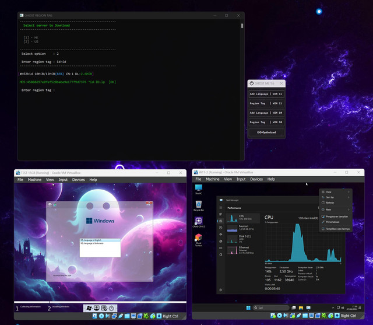373x325 pixels.
Task: Click Refresh in desktop context menu
Action: click(x=336, y=203)
